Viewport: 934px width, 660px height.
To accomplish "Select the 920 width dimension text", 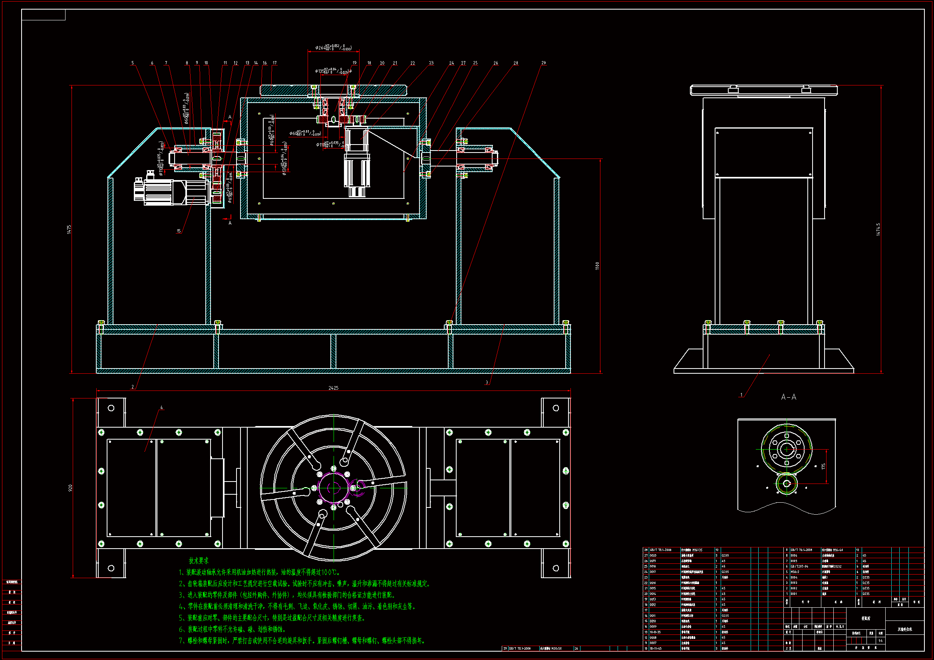I will (x=70, y=488).
